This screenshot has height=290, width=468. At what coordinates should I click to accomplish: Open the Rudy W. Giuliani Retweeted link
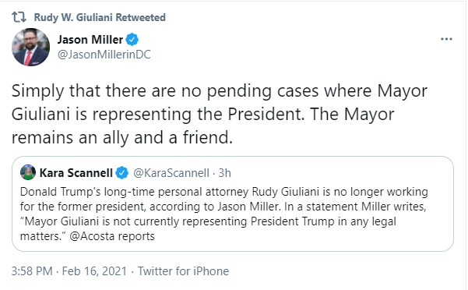pyautogui.click(x=100, y=17)
